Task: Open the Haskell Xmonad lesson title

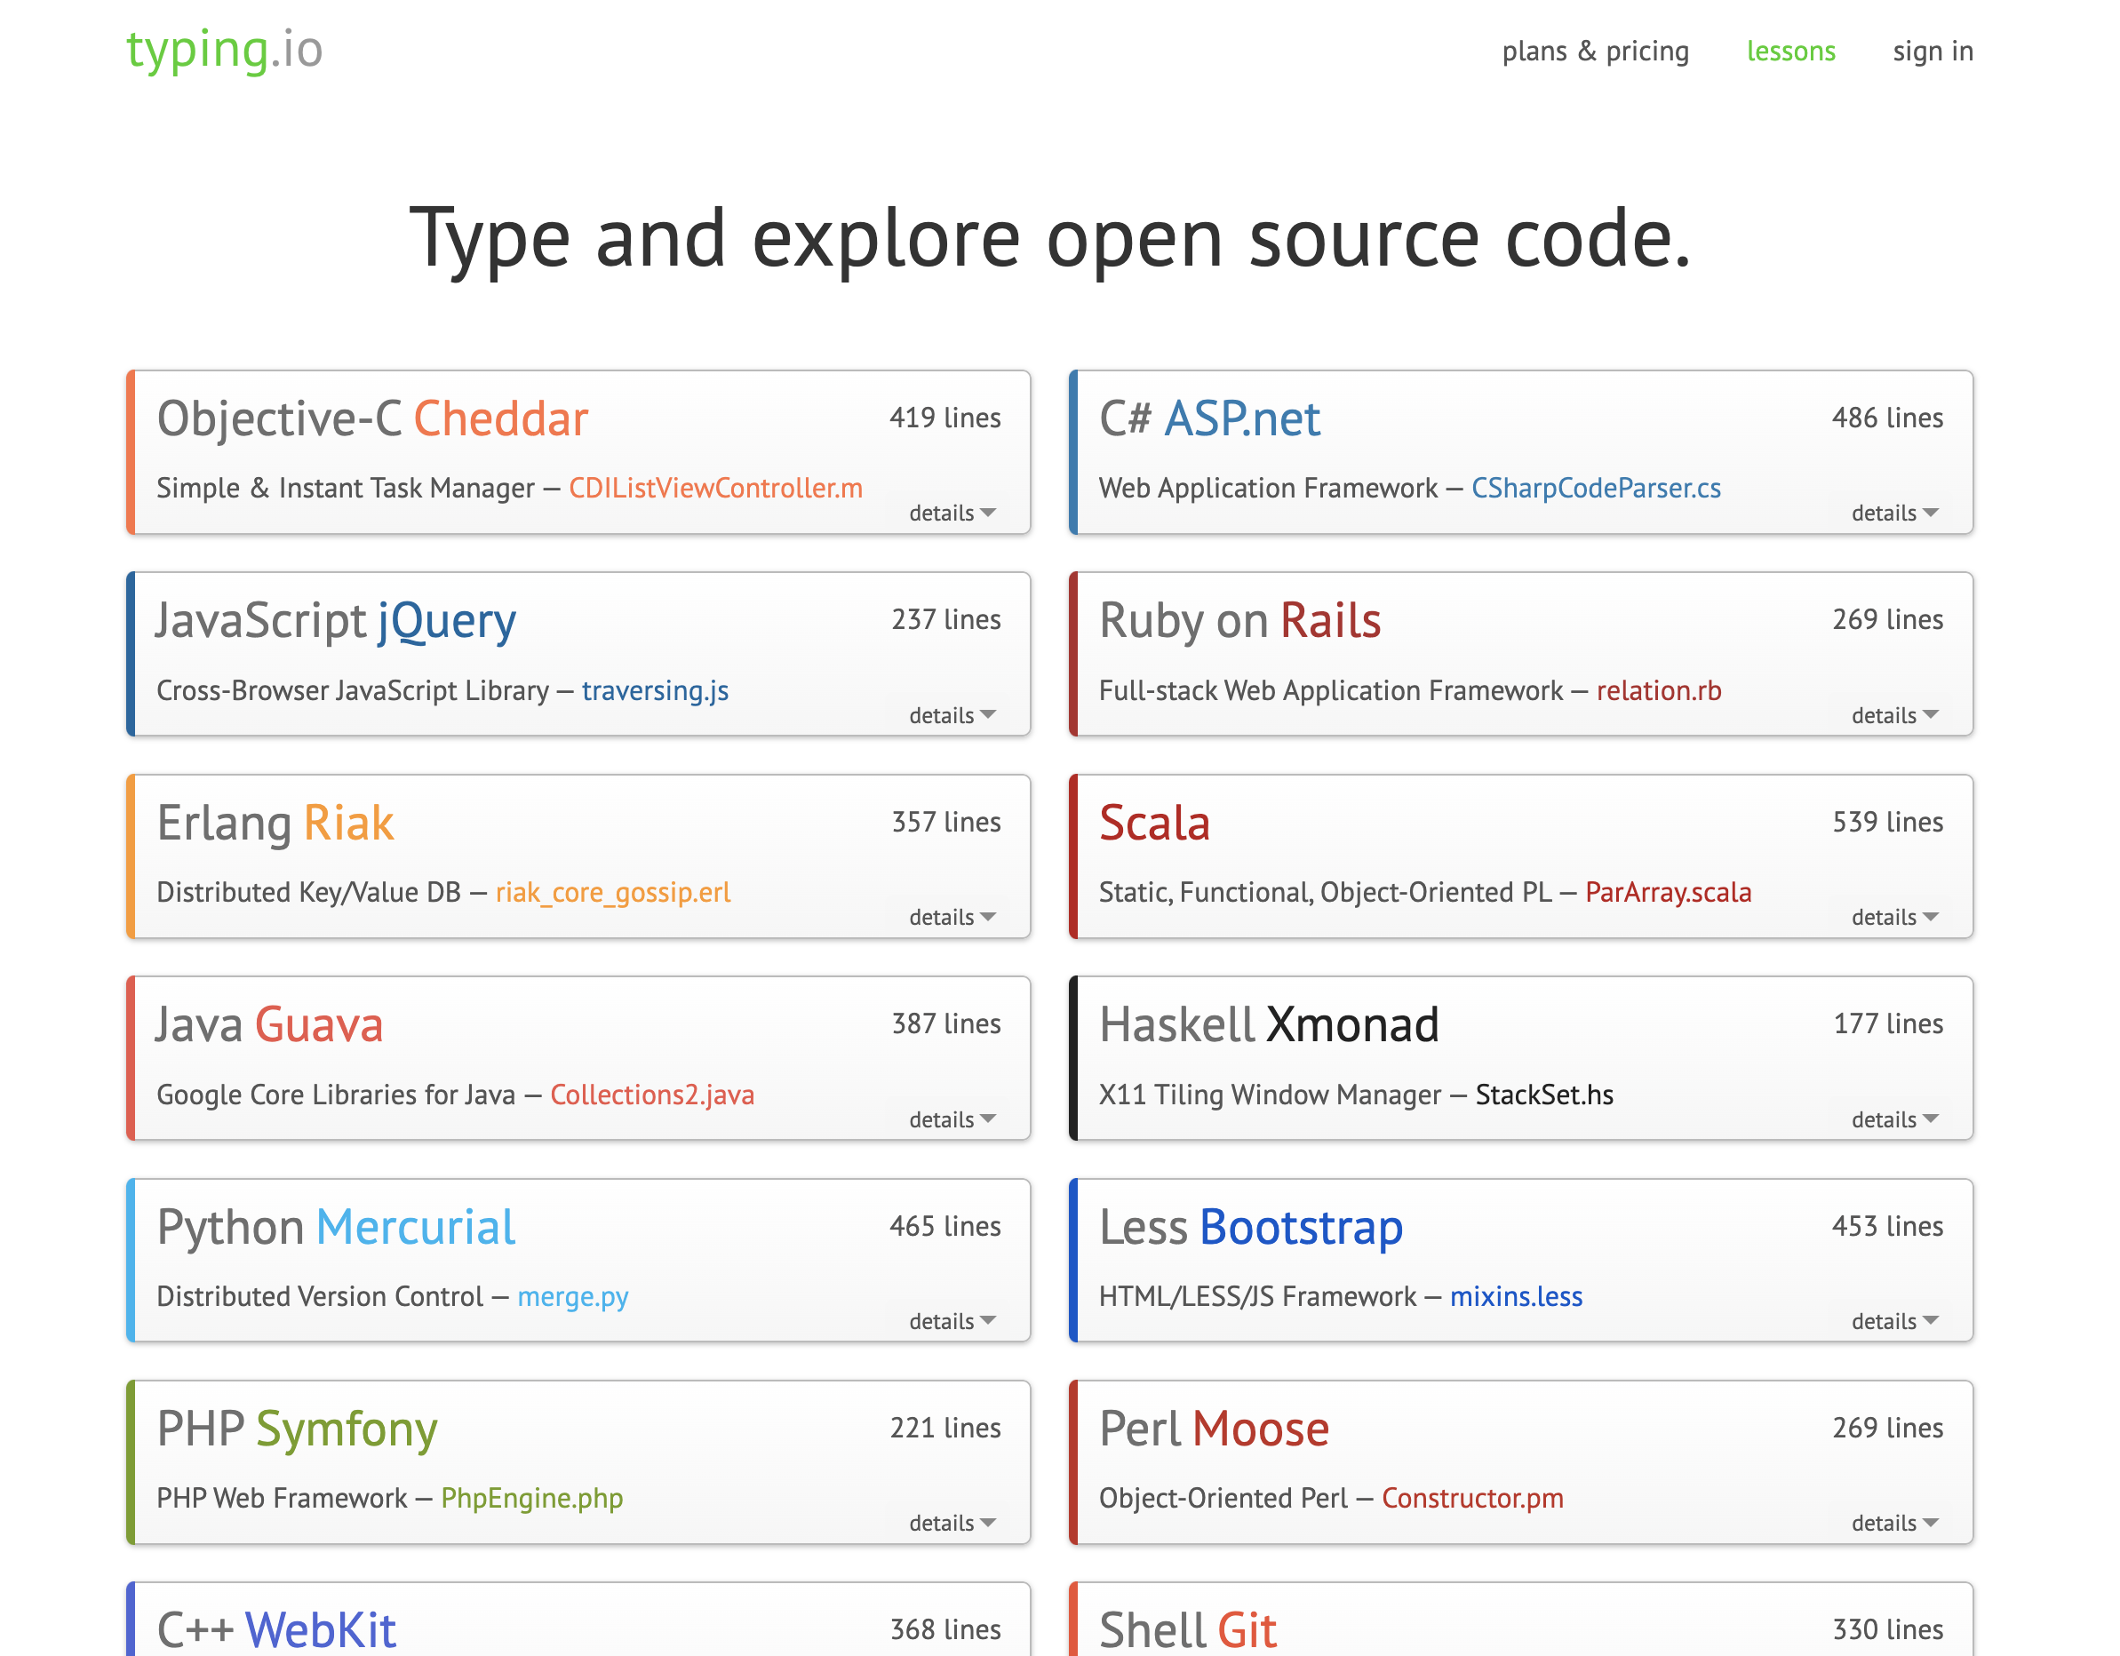Action: tap(1269, 1025)
